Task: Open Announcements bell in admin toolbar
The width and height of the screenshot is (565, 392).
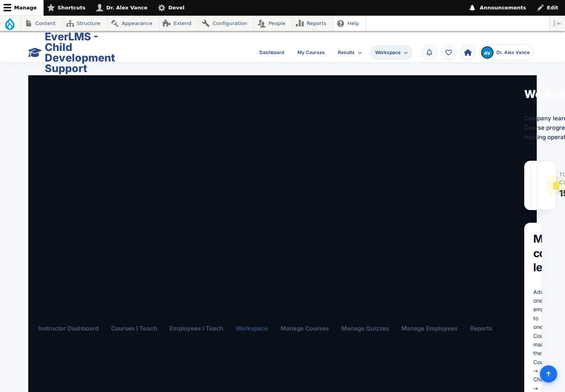Action: point(497,7)
